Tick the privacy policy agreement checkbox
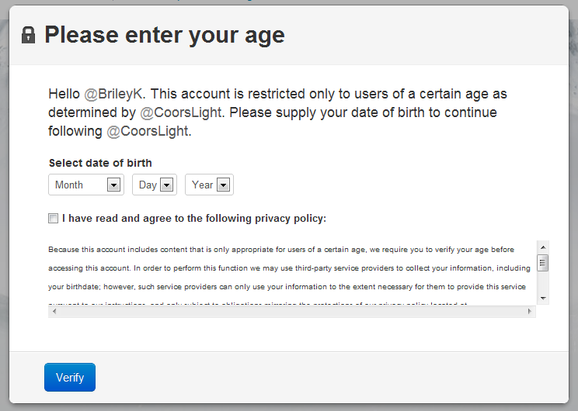The image size is (578, 411). [53, 219]
